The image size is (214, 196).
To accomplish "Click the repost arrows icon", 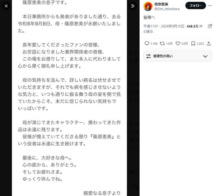I will pyautogui.click(x=162, y=44).
